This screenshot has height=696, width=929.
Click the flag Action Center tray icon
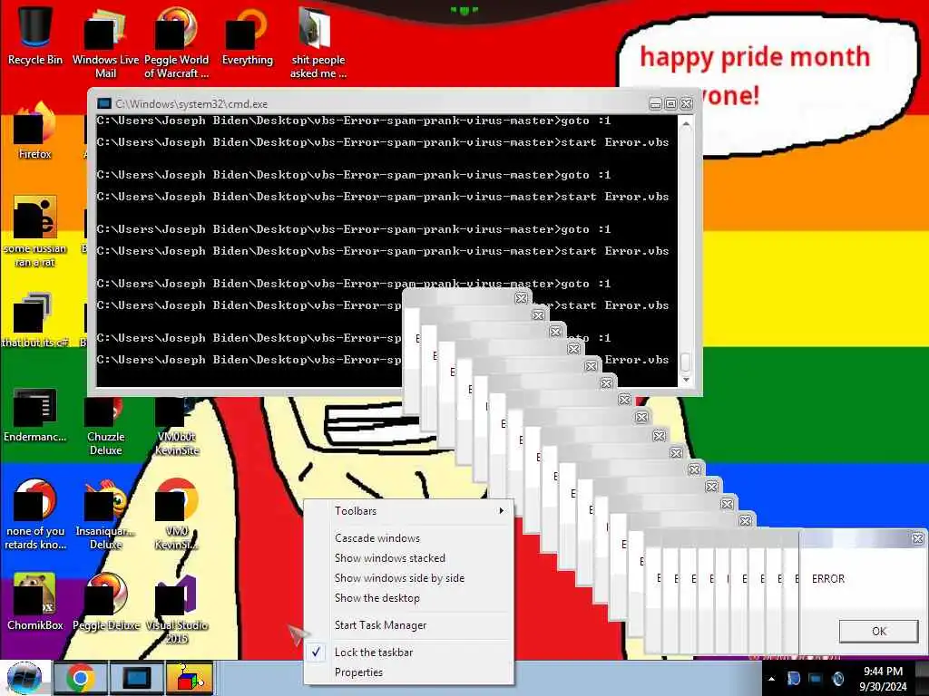(x=793, y=678)
